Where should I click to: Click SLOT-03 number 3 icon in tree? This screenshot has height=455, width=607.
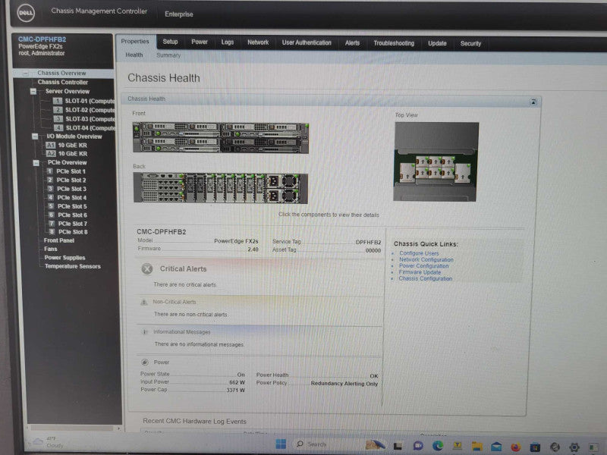click(x=58, y=119)
